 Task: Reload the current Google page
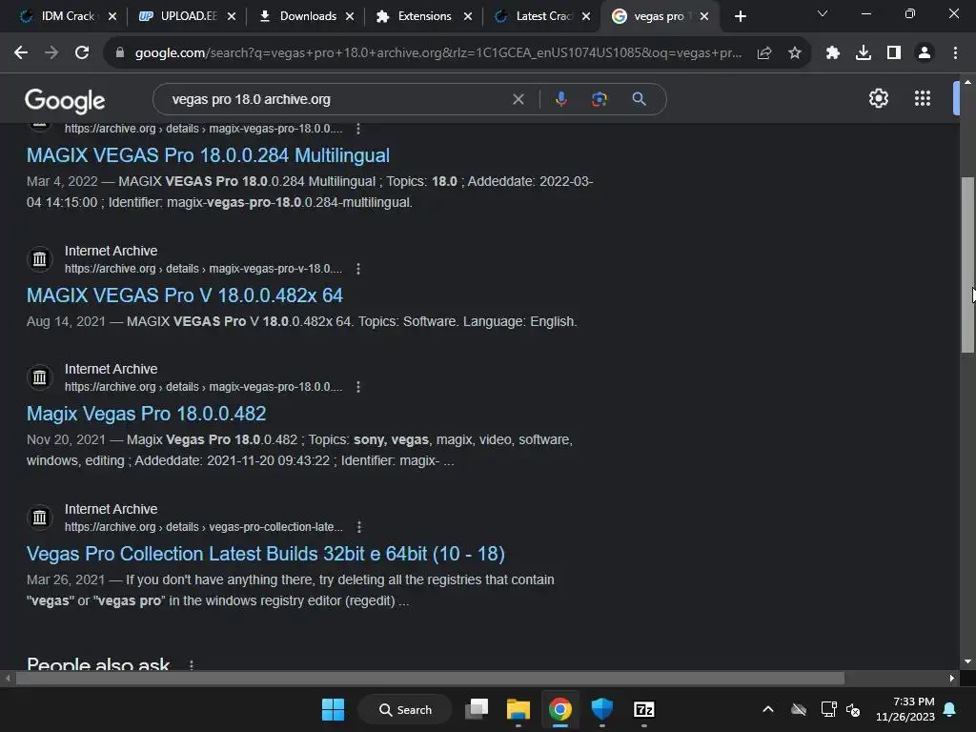coord(82,53)
